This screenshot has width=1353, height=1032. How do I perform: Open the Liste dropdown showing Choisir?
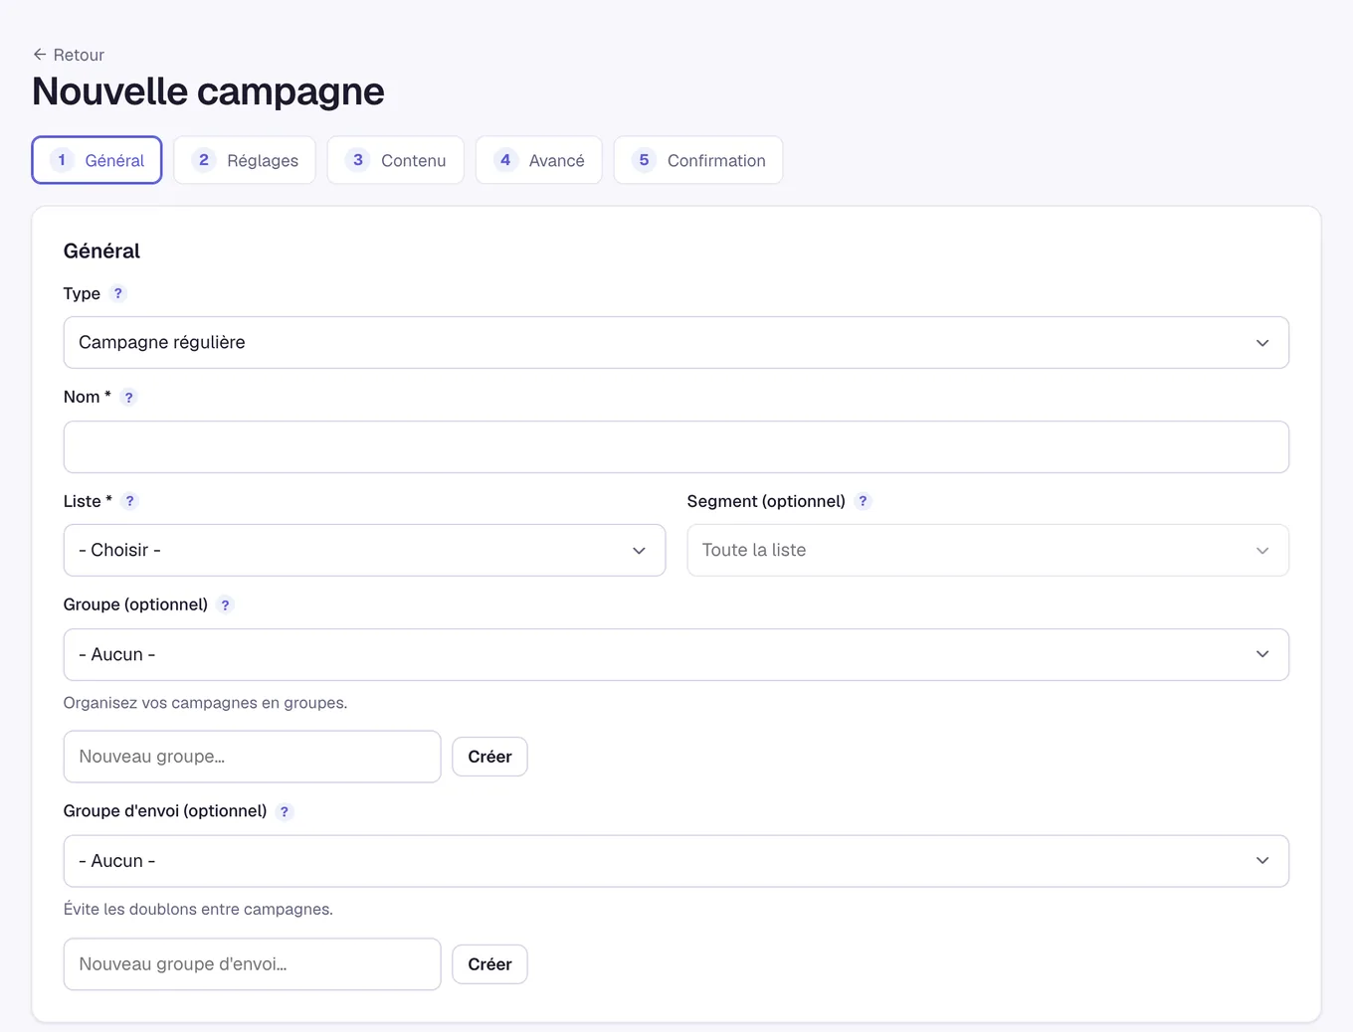coord(364,550)
